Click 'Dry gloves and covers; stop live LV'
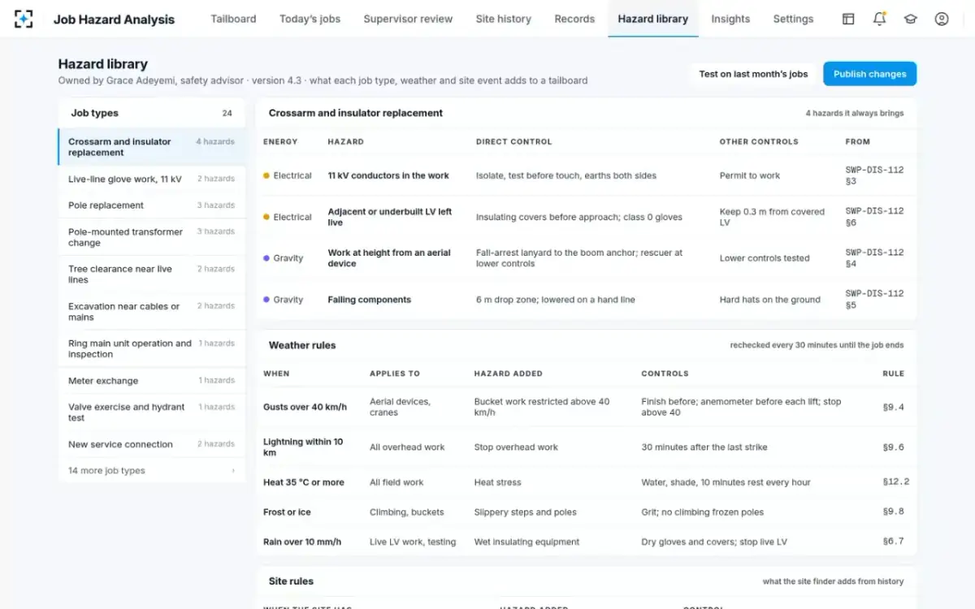 714,542
